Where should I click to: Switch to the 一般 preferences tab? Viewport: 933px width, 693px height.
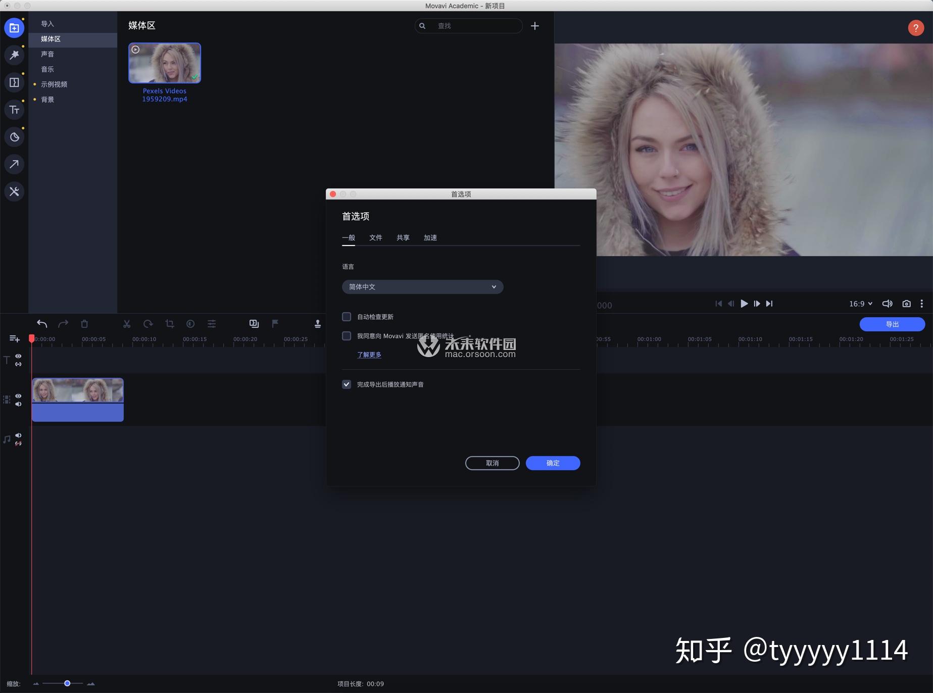click(x=349, y=238)
